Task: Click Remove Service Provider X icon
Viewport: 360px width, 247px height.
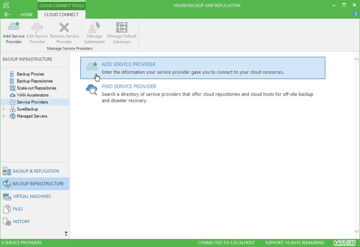Action: point(64,27)
